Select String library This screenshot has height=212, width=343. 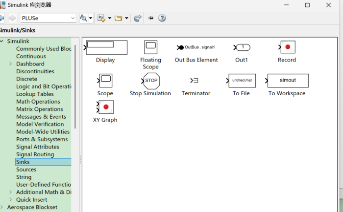coord(24,177)
